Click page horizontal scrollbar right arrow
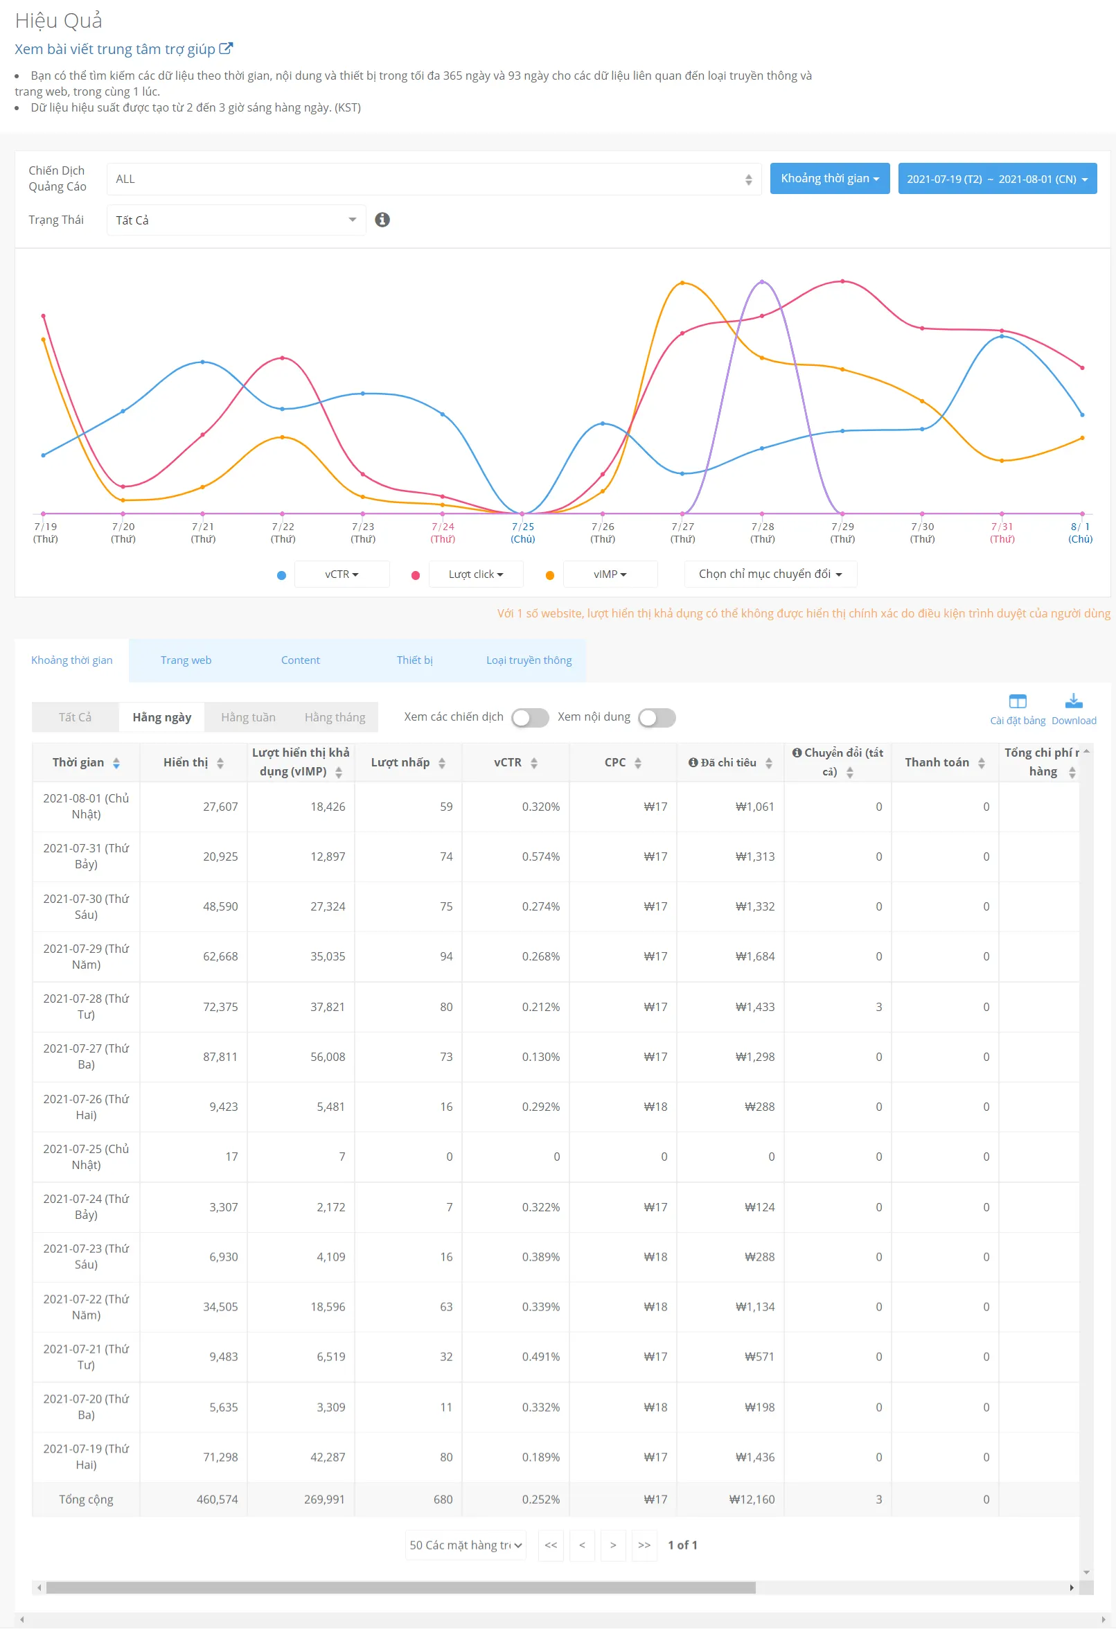 1104,1621
